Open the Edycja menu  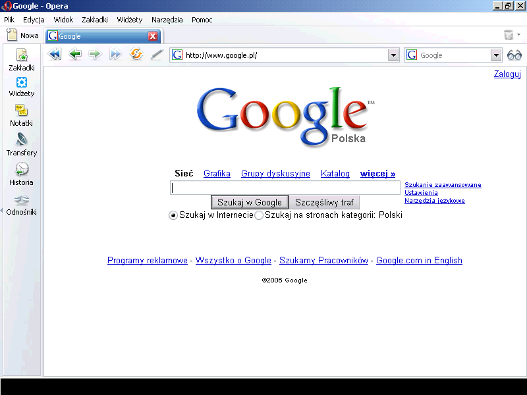(34, 20)
